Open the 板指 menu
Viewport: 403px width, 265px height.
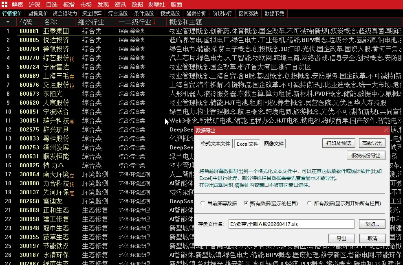click(x=68, y=4)
